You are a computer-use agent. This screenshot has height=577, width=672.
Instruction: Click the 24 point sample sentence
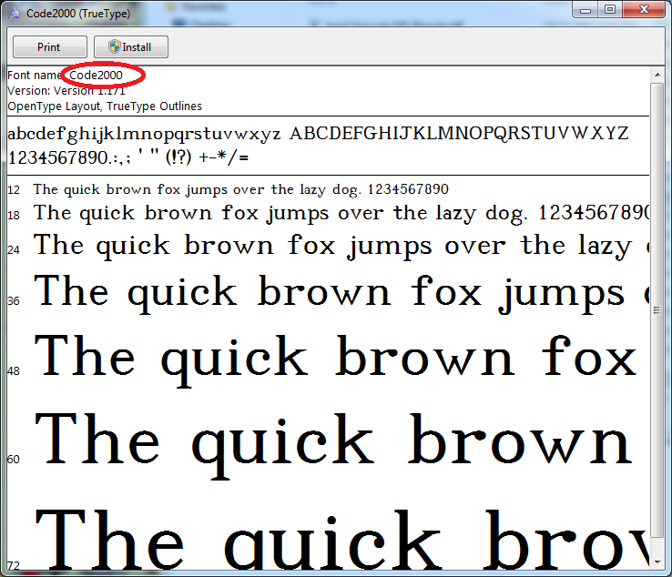pyautogui.click(x=341, y=246)
